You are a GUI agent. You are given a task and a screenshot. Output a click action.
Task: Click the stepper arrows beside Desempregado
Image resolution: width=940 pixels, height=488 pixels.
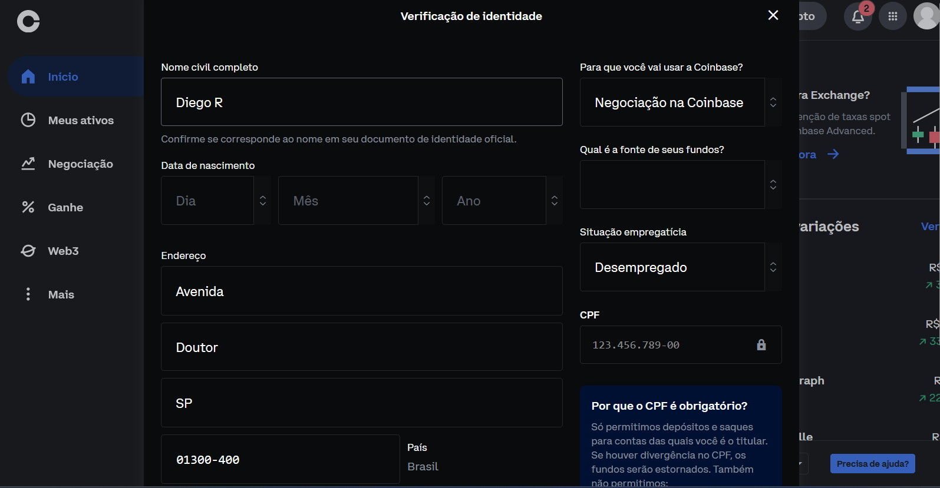[x=773, y=267]
